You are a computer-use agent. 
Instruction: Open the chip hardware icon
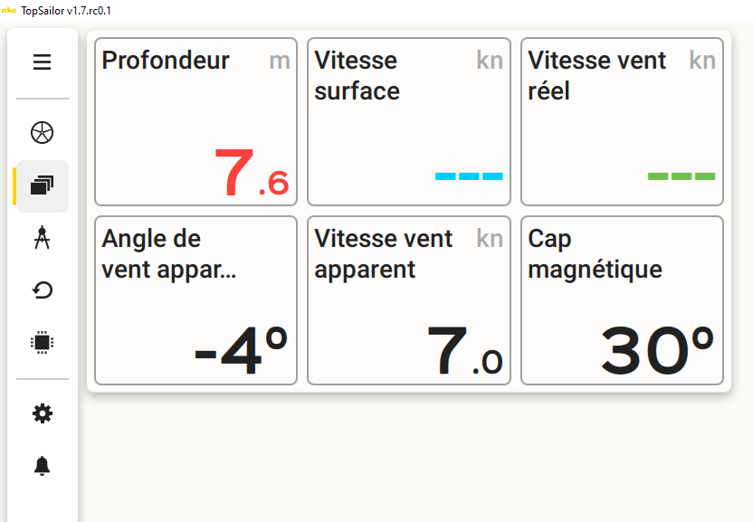pyautogui.click(x=43, y=342)
